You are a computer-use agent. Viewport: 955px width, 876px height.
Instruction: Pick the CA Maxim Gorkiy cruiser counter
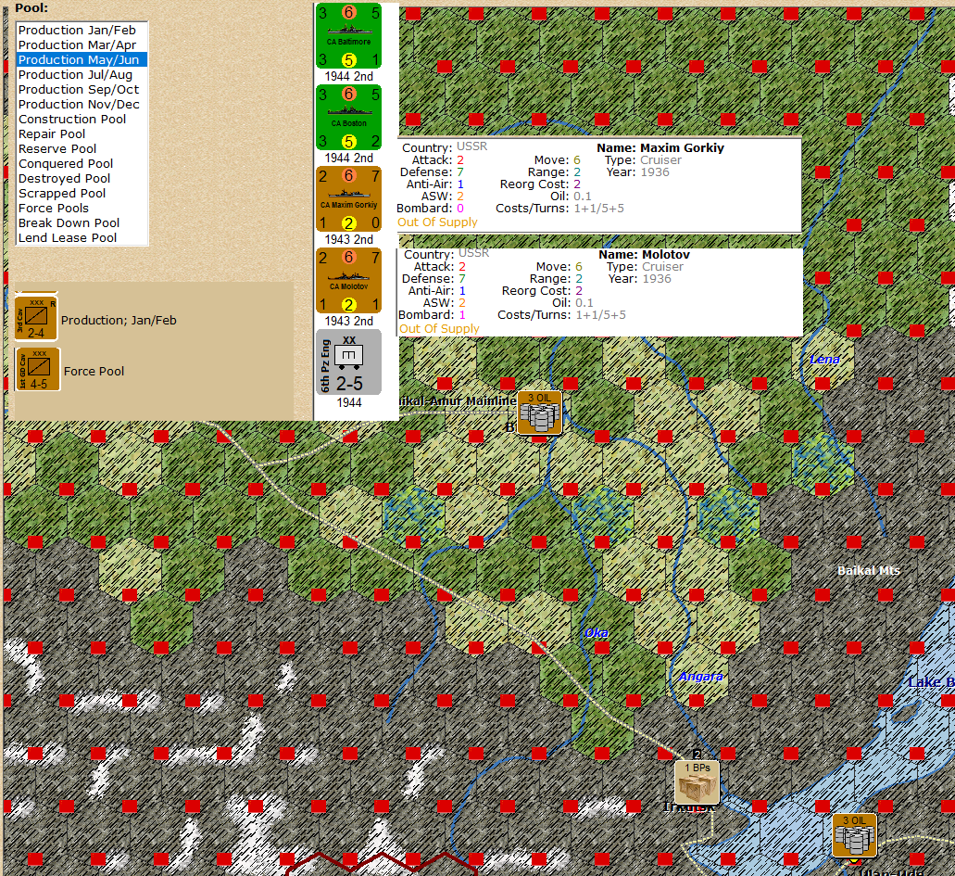(x=349, y=198)
